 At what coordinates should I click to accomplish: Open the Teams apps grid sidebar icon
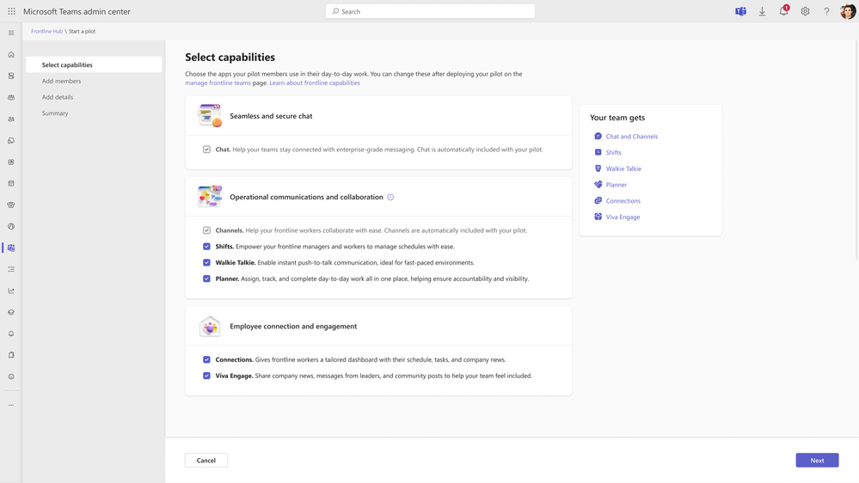pyautogui.click(x=11, y=162)
